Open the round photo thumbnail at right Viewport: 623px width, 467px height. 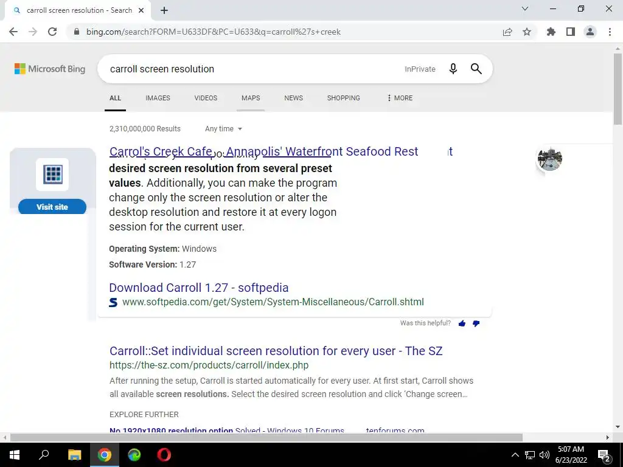tap(550, 159)
